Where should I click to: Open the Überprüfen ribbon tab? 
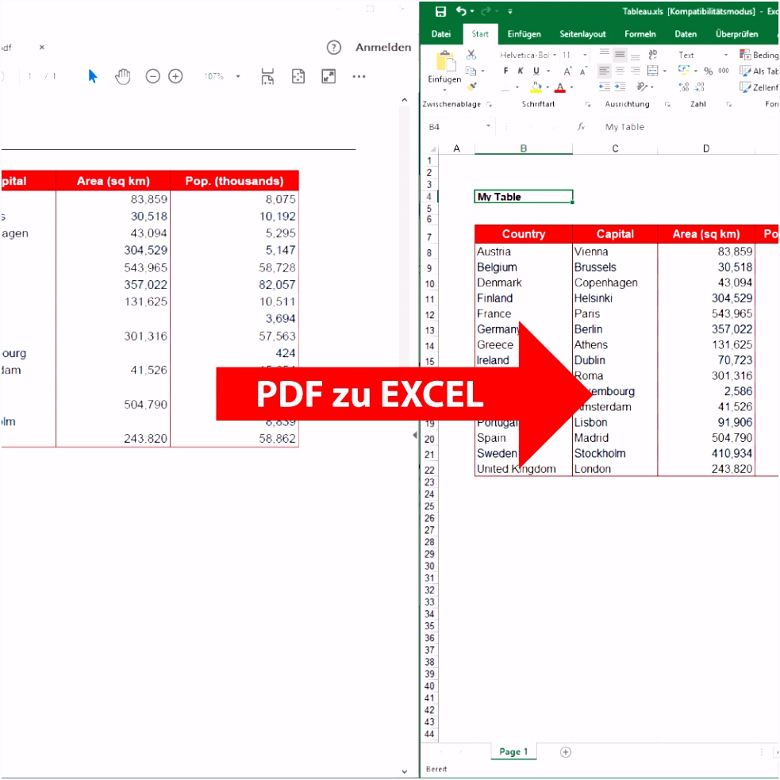point(736,34)
